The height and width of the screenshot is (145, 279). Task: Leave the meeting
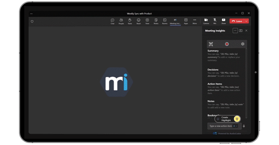click(237, 21)
